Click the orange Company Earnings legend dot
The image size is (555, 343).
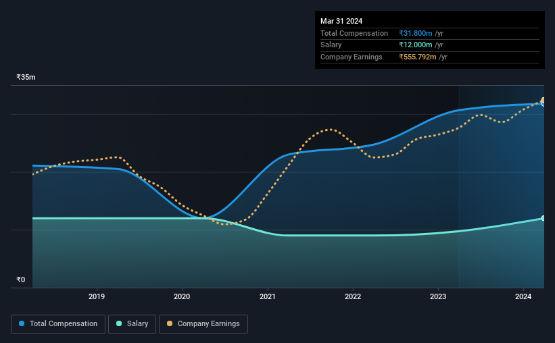170,323
